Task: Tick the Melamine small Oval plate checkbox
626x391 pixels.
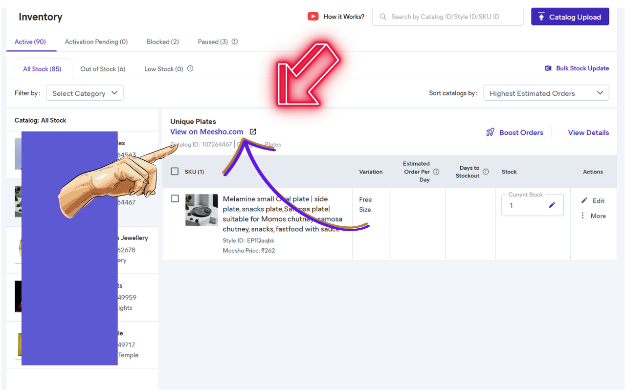Action: tap(175, 199)
